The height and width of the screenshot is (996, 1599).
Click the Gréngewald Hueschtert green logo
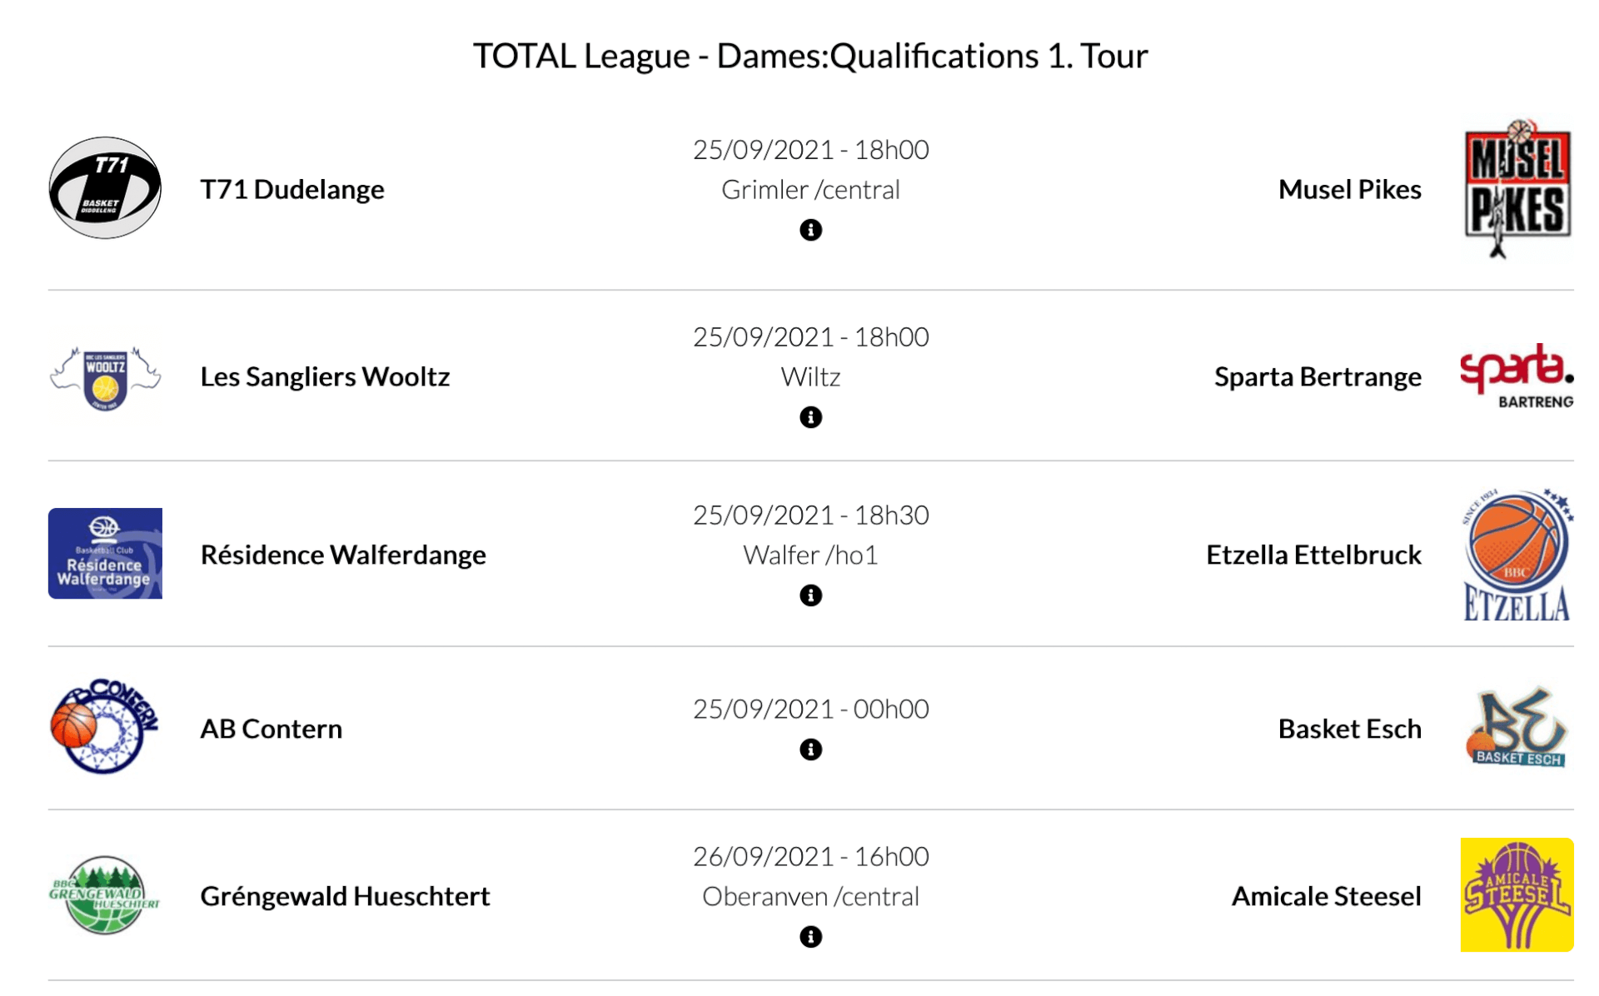point(105,895)
